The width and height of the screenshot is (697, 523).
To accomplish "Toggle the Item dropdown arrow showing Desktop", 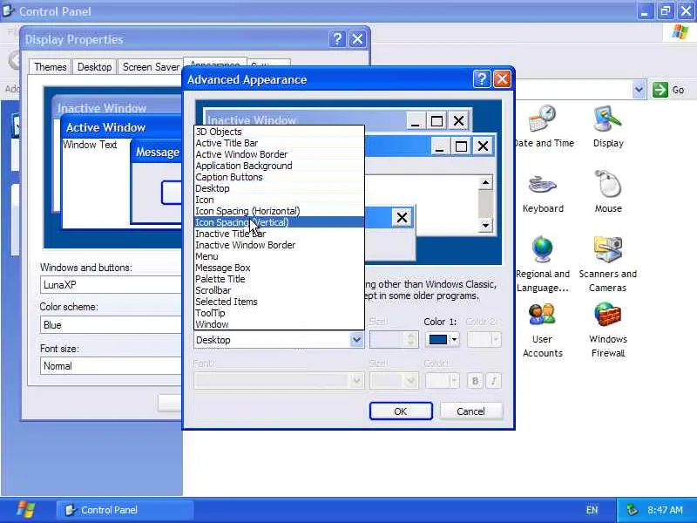I will (356, 340).
